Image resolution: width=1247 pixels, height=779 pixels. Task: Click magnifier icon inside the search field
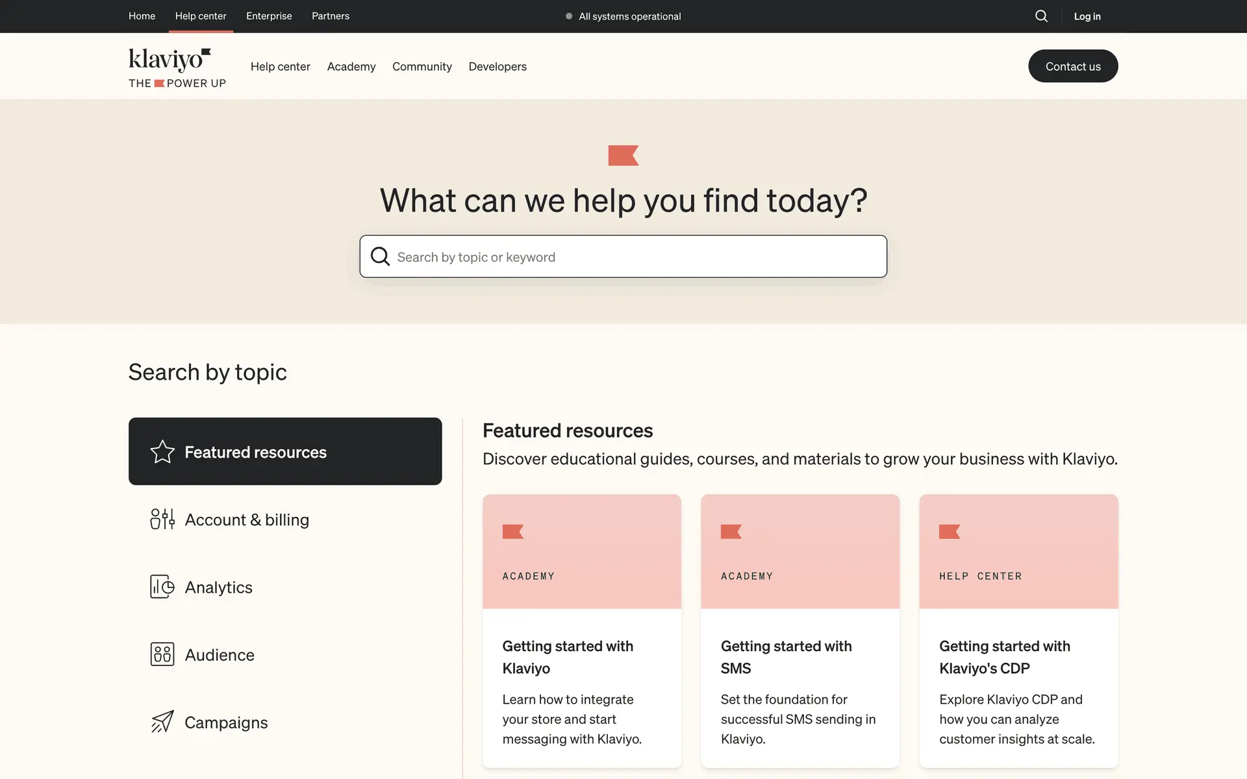(x=380, y=256)
